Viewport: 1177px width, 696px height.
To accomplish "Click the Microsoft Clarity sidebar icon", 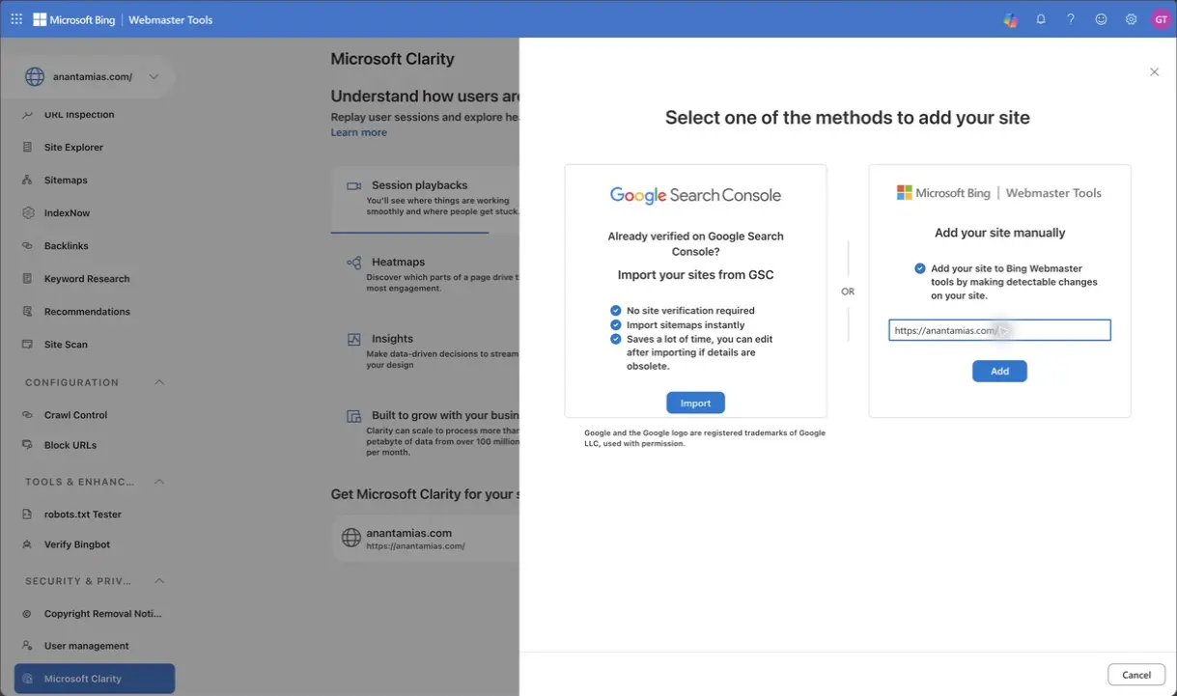I will pos(27,678).
